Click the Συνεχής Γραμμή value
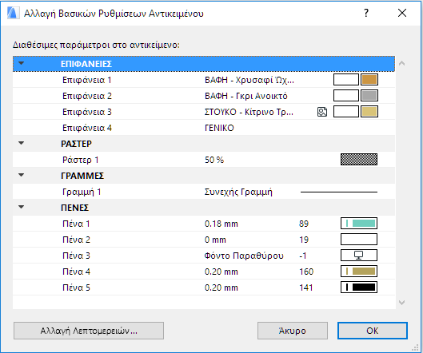The image size is (423, 353). click(x=238, y=192)
